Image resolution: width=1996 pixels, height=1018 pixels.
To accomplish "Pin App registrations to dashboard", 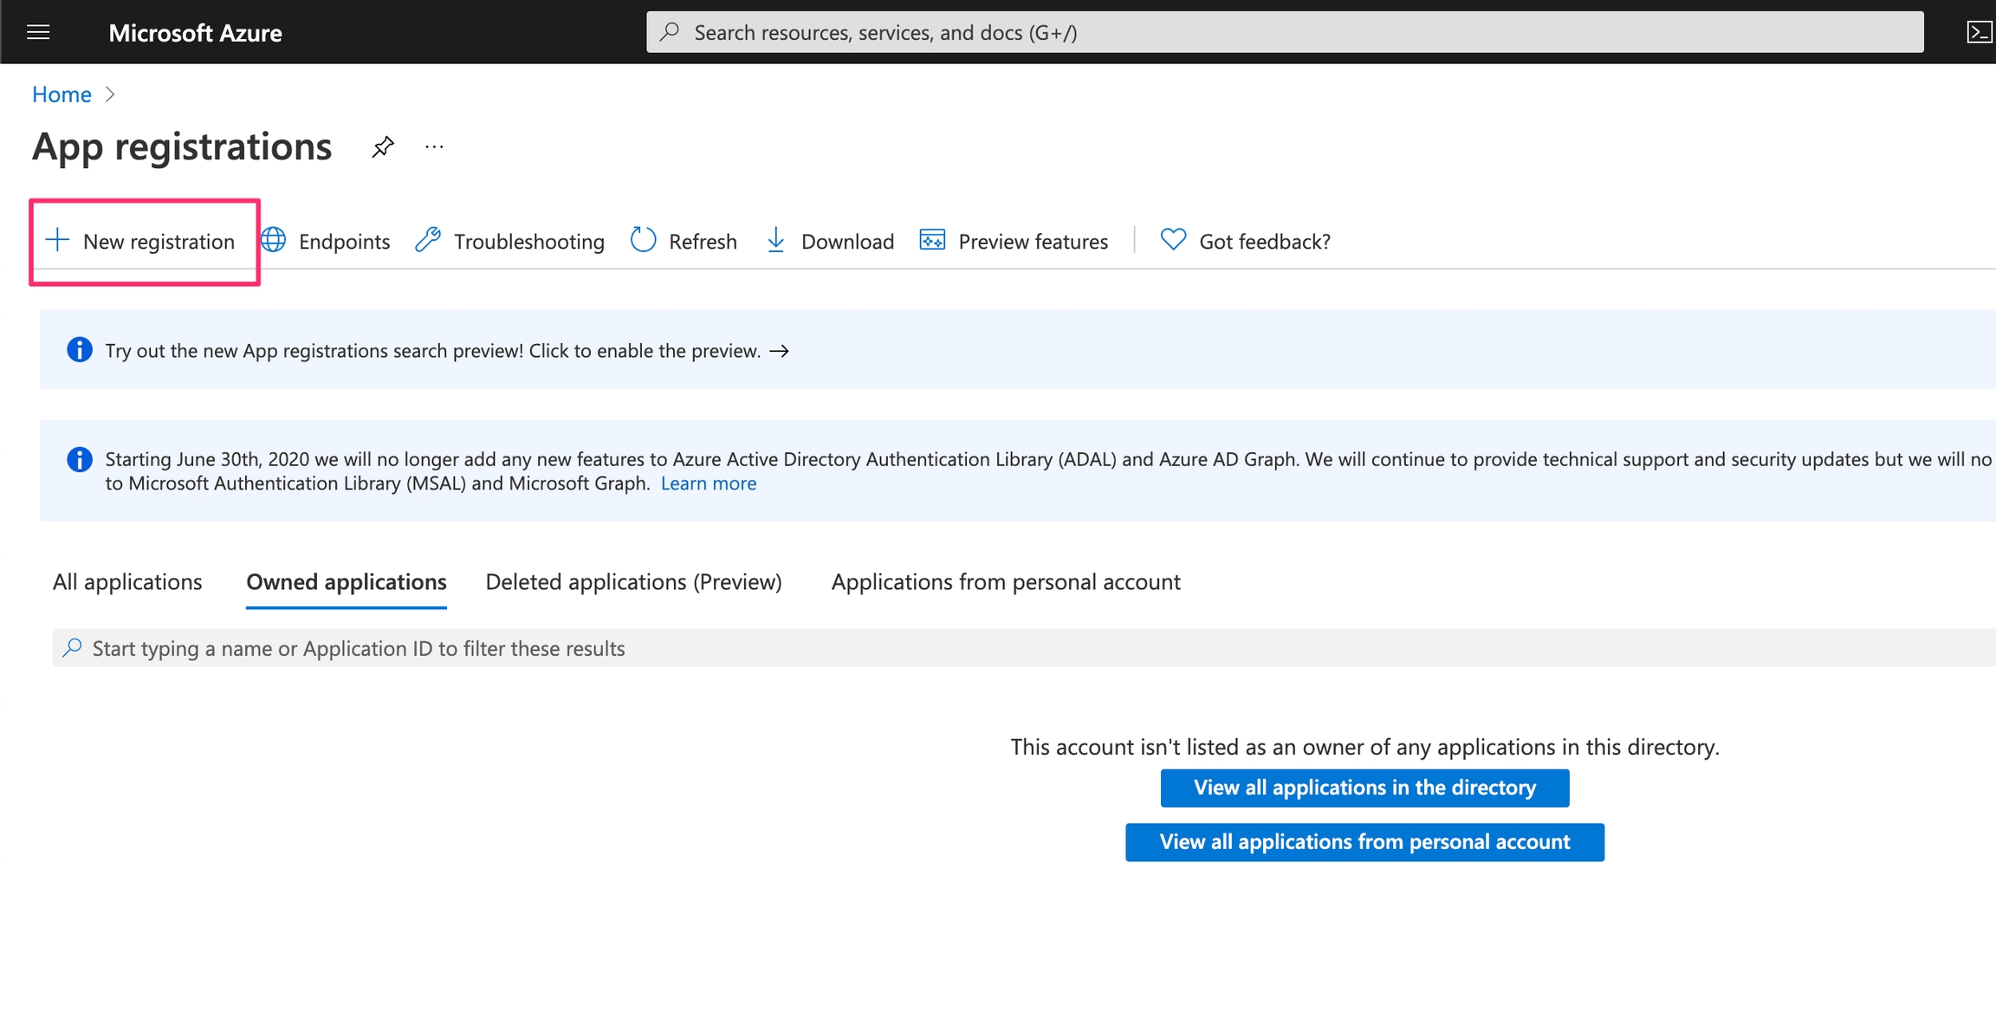I will [x=383, y=146].
